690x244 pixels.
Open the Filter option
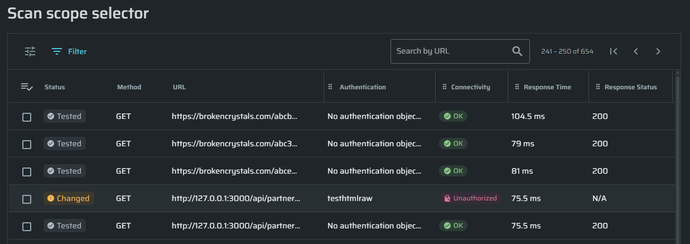[69, 51]
